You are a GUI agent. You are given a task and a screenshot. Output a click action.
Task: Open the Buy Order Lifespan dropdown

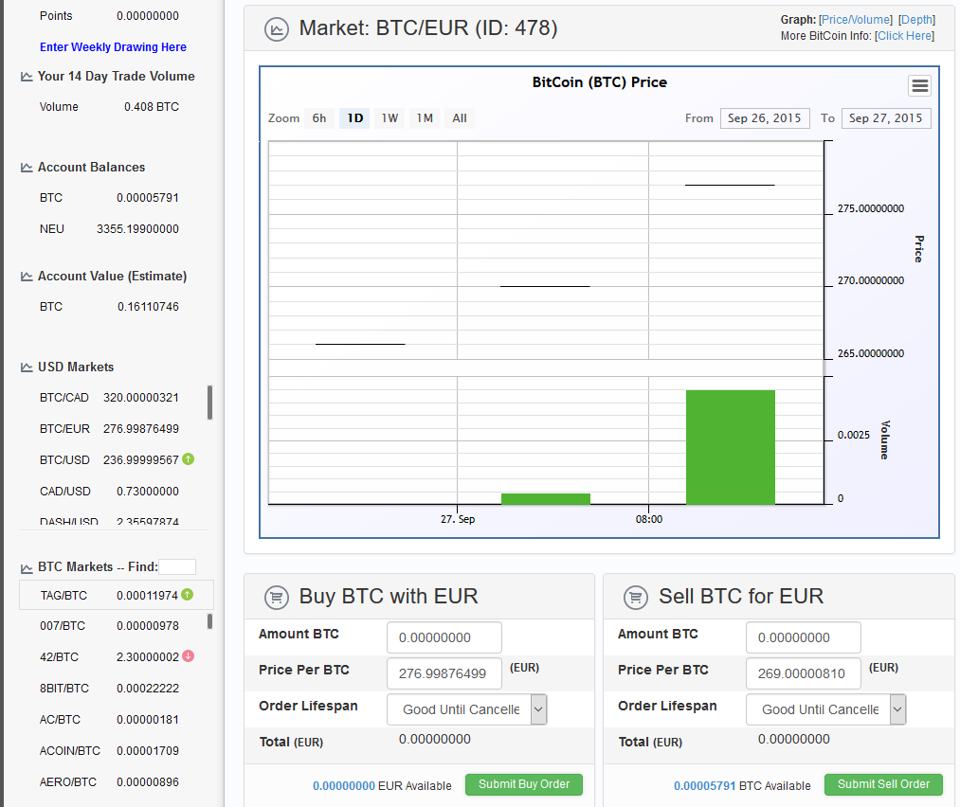(x=466, y=709)
